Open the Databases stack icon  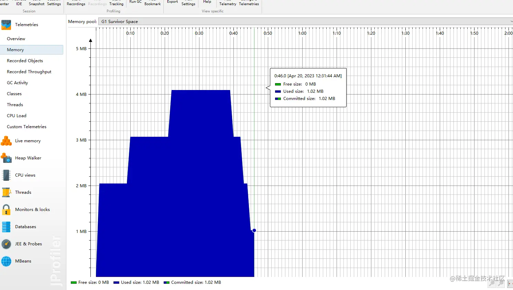tap(6, 227)
